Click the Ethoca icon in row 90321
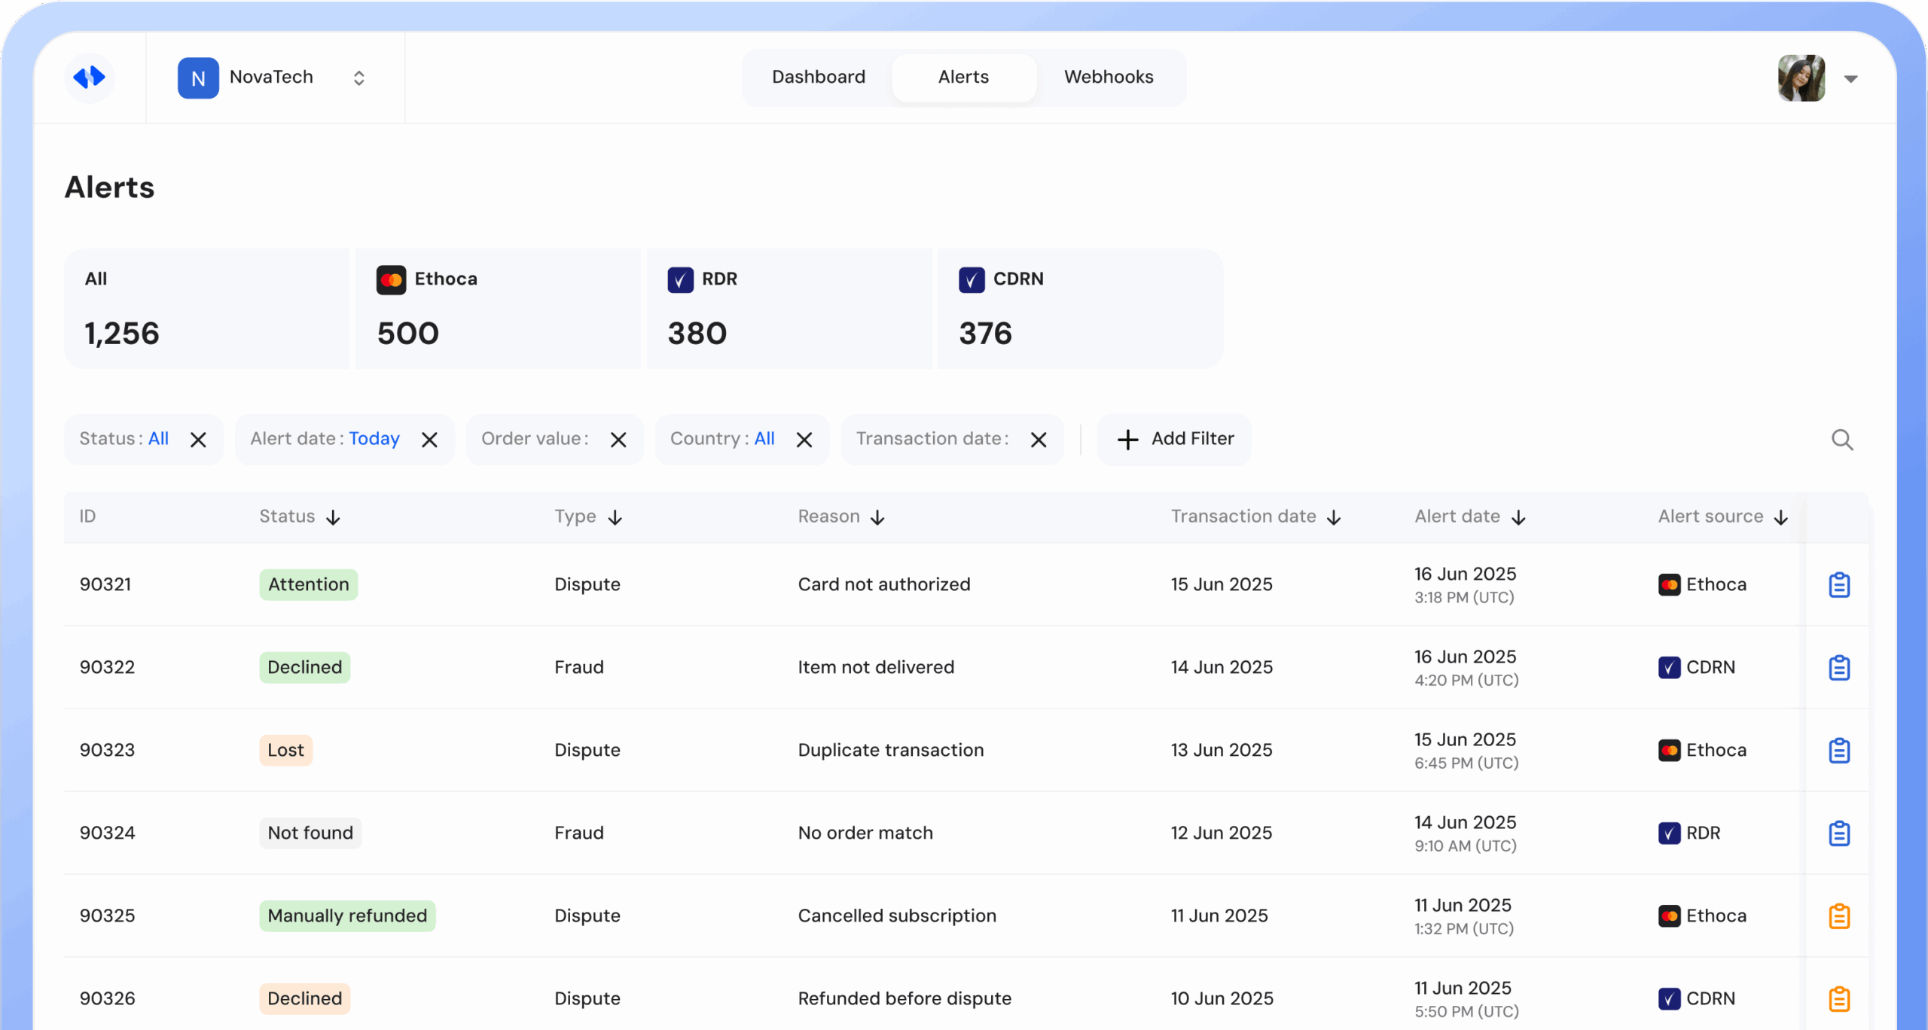This screenshot has height=1030, width=1928. pos(1670,585)
